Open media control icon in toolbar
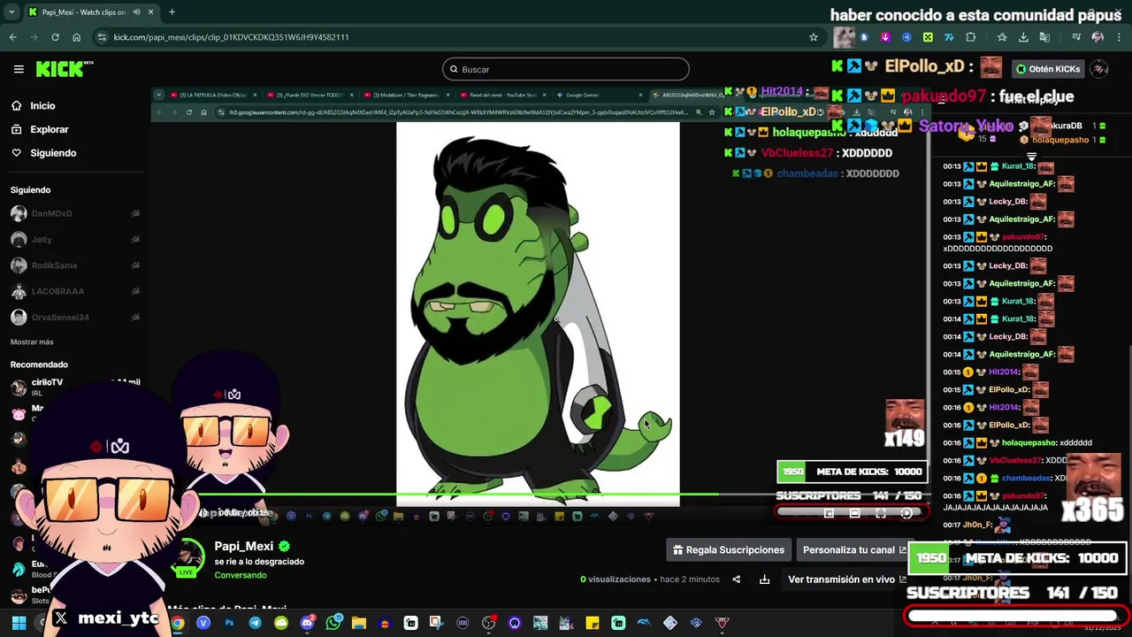This screenshot has height=637, width=1132. pyautogui.click(x=1076, y=37)
